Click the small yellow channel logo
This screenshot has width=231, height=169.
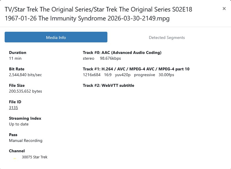point(15,158)
